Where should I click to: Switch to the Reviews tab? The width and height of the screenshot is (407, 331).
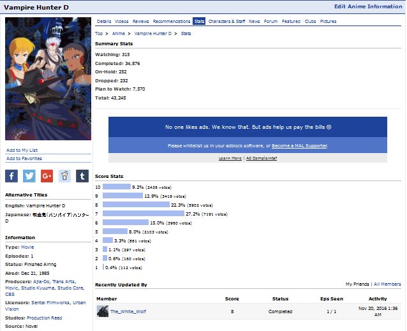tap(140, 21)
